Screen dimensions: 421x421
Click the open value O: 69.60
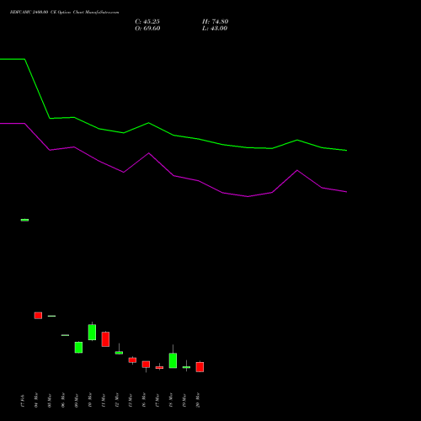[147, 29]
